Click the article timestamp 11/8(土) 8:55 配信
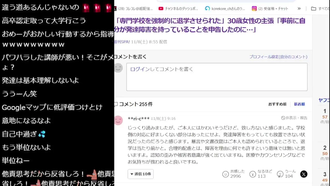330x186 pixels. pos(149,42)
